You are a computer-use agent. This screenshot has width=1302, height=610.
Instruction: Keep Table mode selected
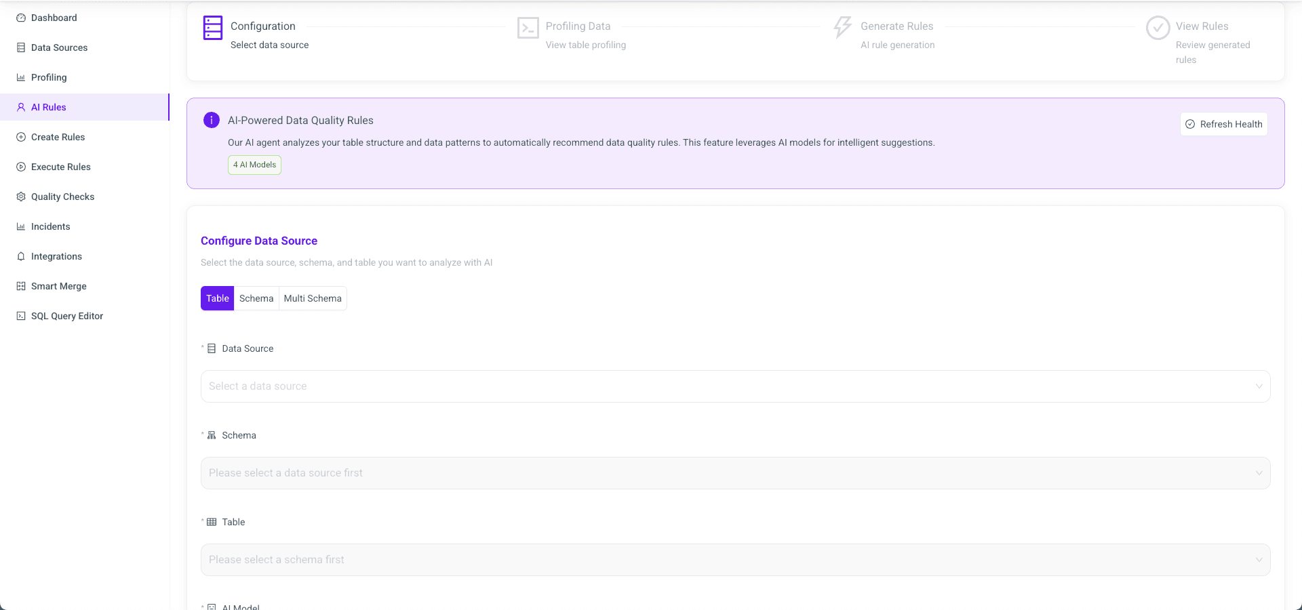(x=217, y=298)
